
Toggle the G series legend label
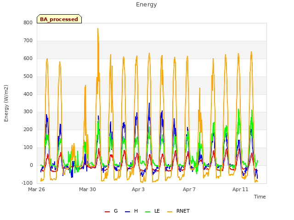(x=116, y=211)
